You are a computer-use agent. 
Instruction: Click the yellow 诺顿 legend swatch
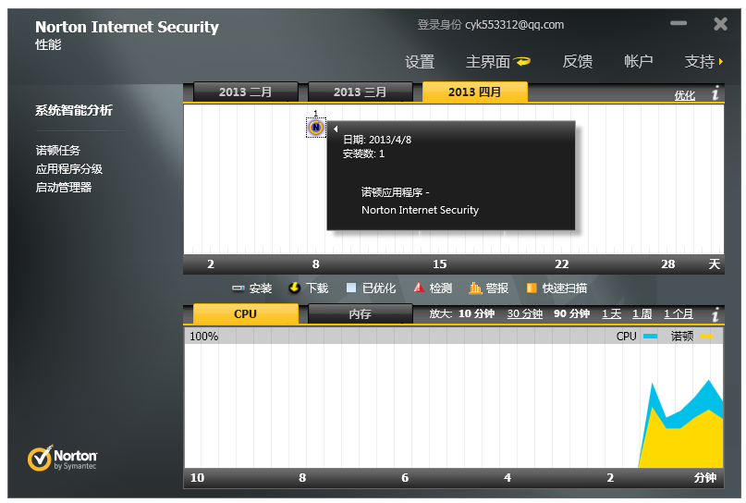click(707, 337)
